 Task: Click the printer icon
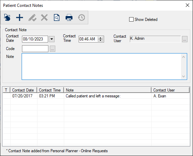click(69, 17)
